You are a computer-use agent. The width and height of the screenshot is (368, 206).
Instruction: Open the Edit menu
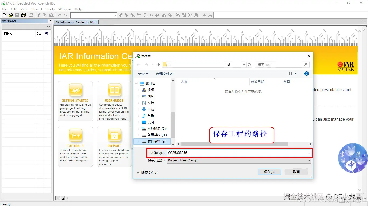tap(14, 9)
